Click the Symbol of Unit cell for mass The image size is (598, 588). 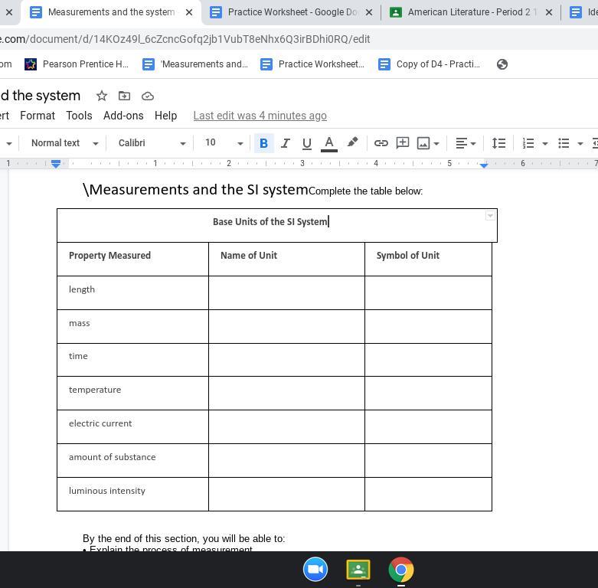(428, 326)
